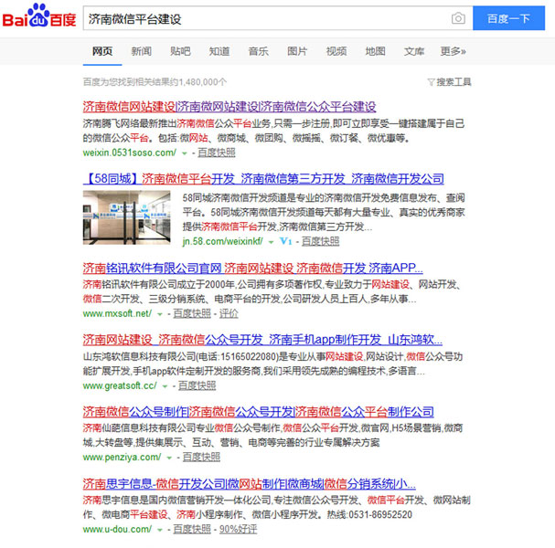
Task: Click the 搜索工具 filter icon
Action: [431, 82]
